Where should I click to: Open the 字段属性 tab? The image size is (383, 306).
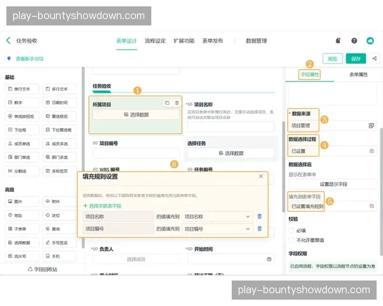tap(310, 75)
